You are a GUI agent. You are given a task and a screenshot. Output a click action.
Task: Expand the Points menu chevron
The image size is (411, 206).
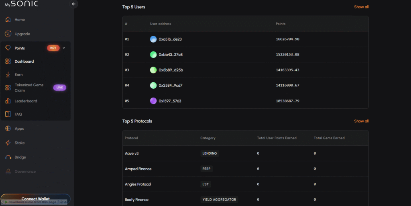tap(64, 48)
